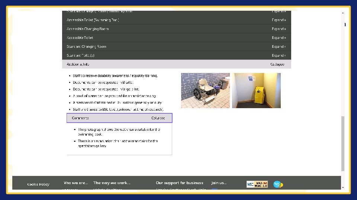Open the Cookie Policy link
The width and height of the screenshot is (357, 200).
[38, 184]
